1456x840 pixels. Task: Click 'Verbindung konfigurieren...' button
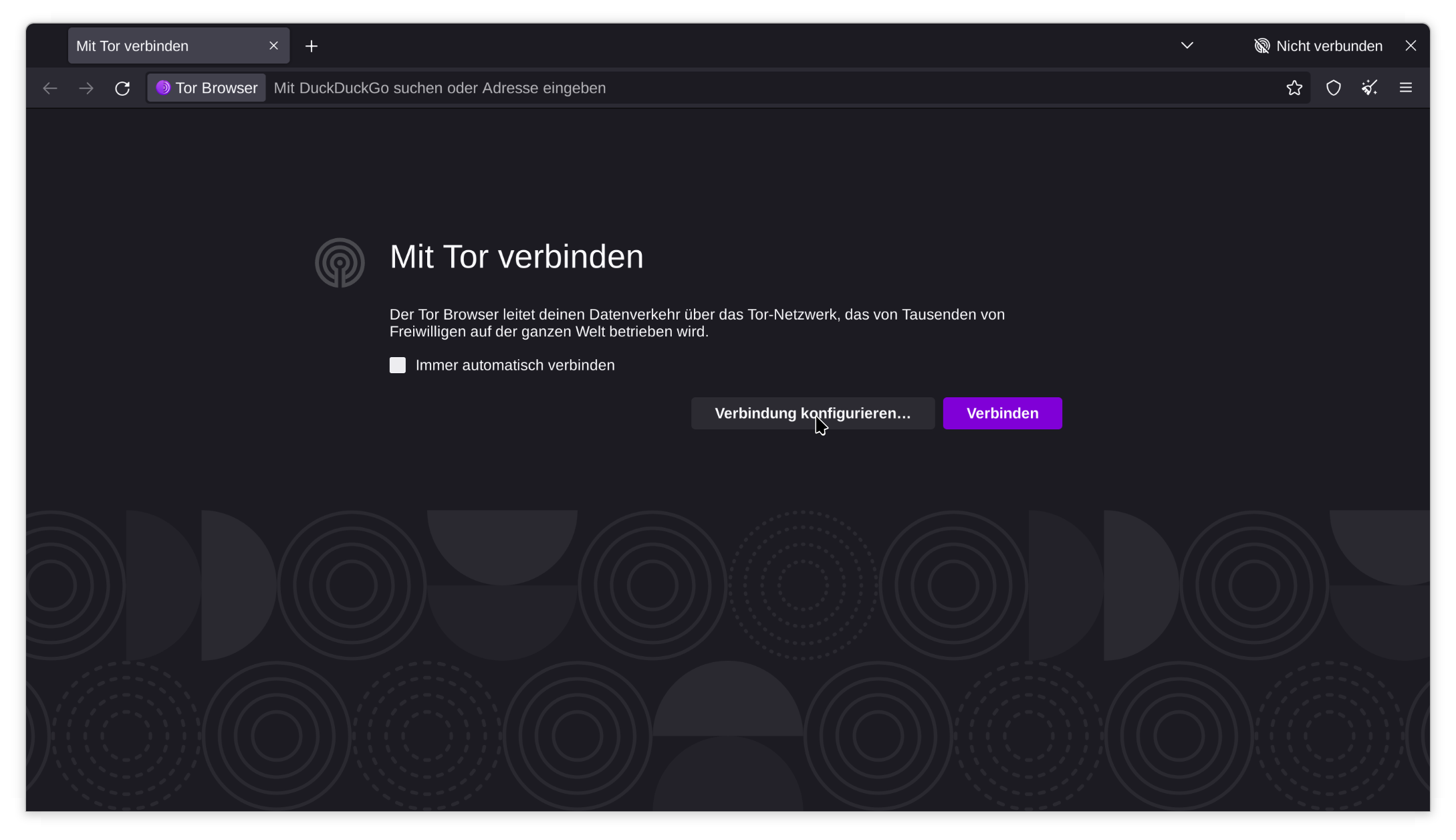pyautogui.click(x=812, y=413)
